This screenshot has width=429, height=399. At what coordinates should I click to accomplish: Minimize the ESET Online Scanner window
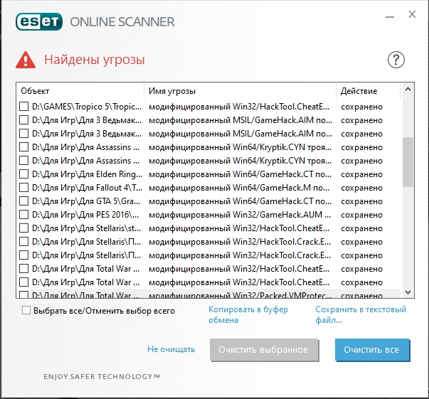[x=389, y=14]
